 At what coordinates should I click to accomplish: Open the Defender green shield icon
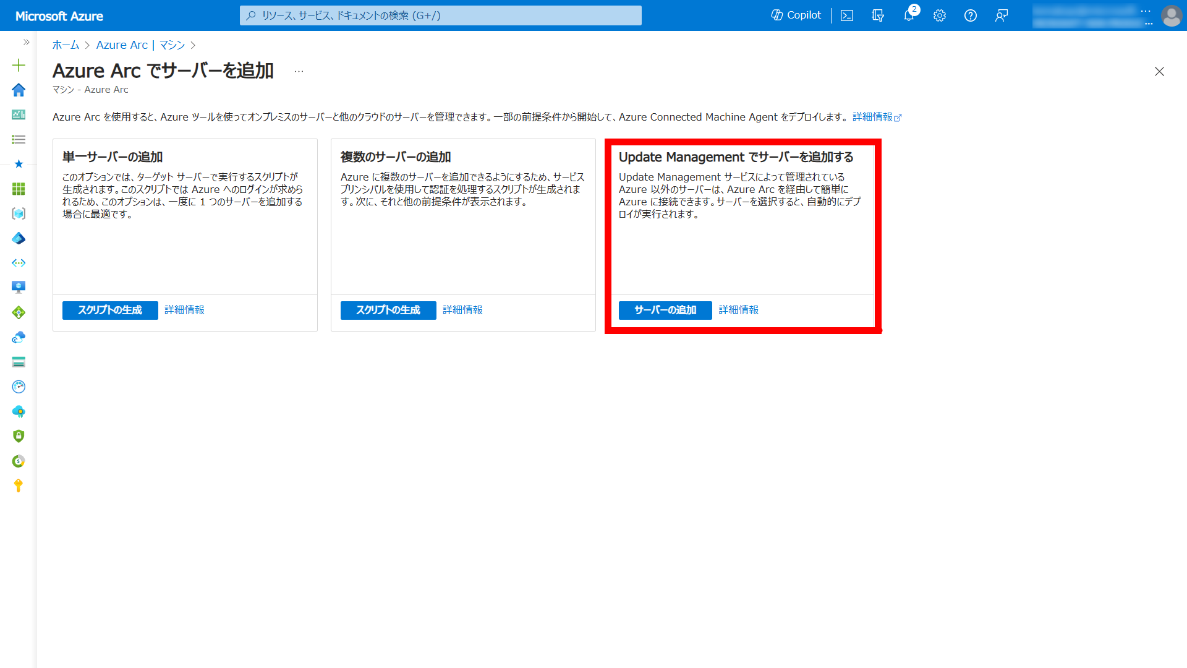coord(19,436)
